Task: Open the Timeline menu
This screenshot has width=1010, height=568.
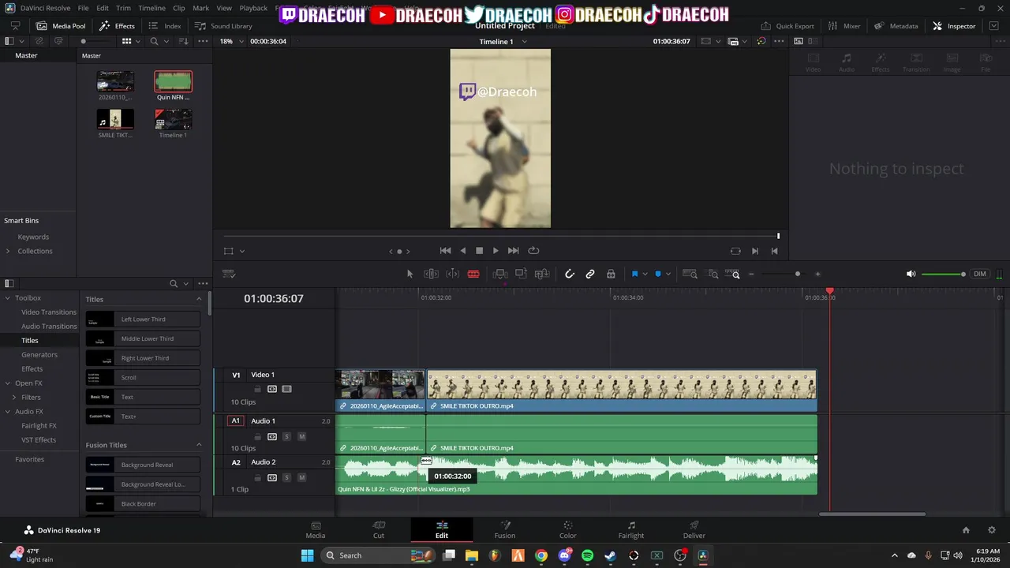Action: (x=151, y=8)
